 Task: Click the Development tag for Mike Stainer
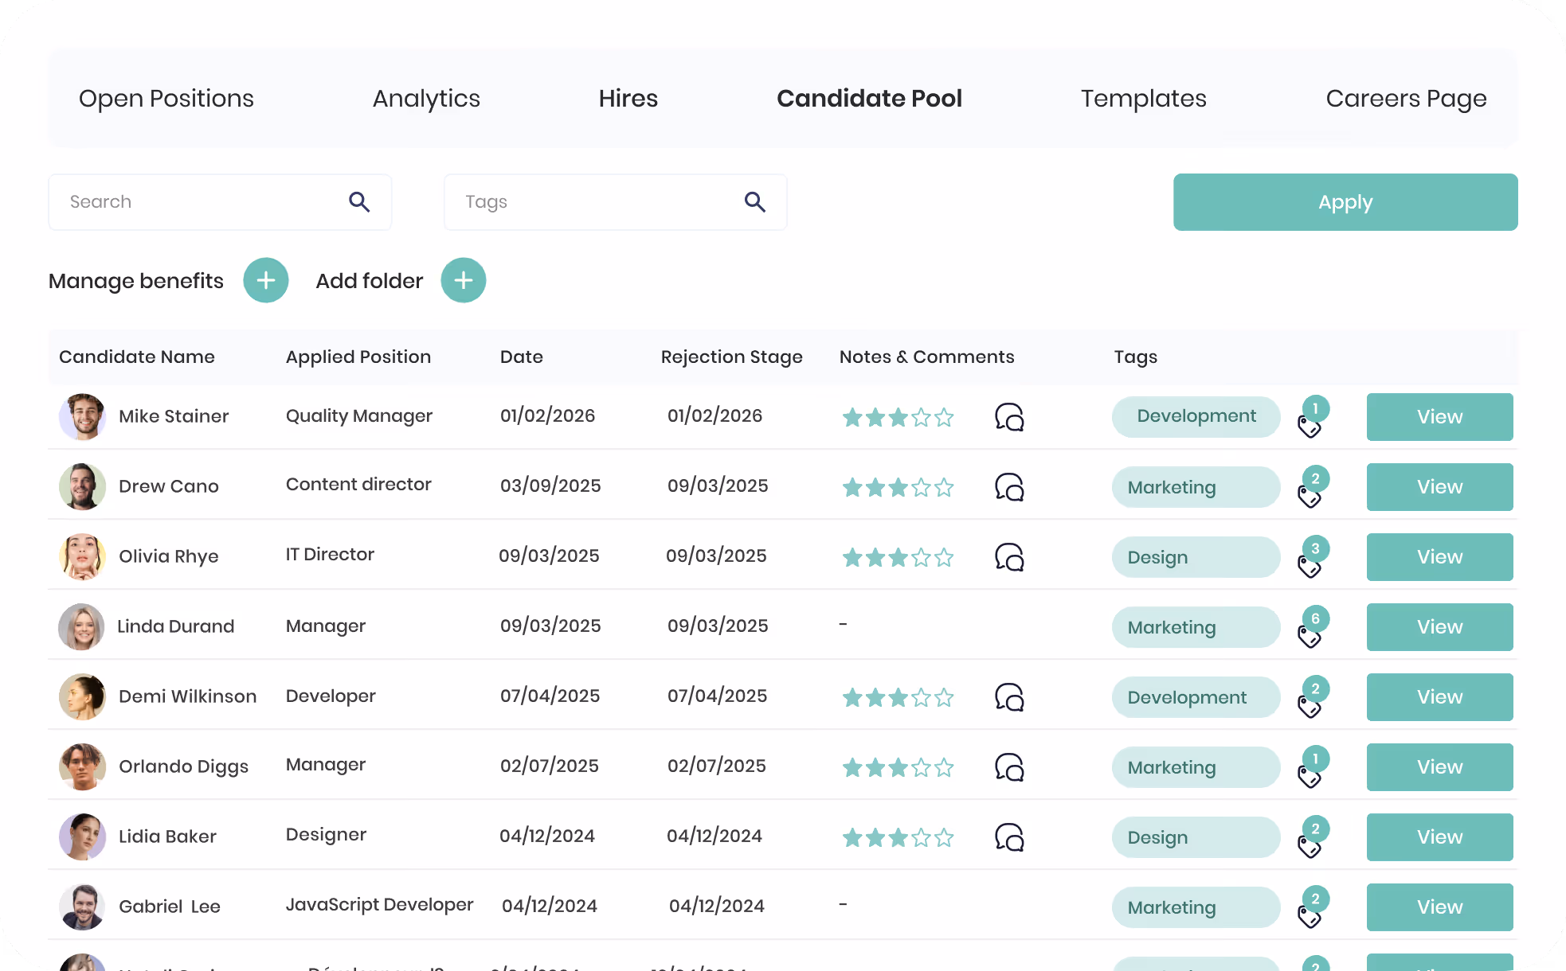pyautogui.click(x=1196, y=417)
